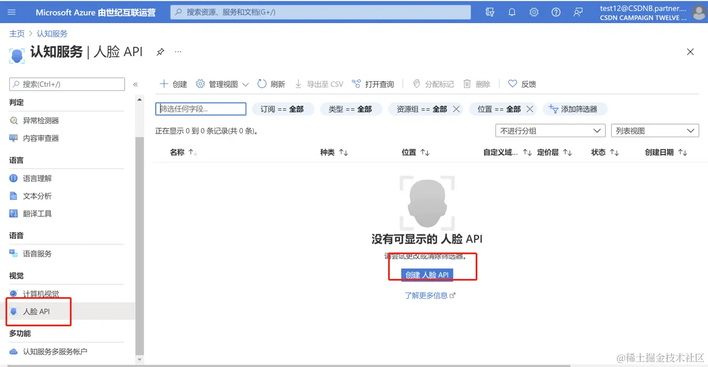Remove the 资源组 filter with X
Image resolution: width=708 pixels, height=367 pixels.
456,109
